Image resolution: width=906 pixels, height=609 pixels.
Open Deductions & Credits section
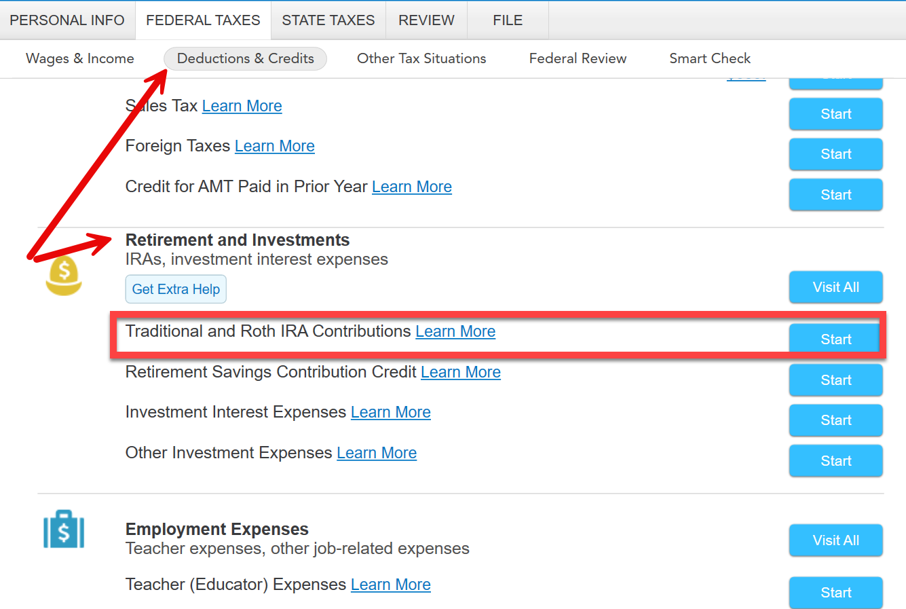(246, 58)
